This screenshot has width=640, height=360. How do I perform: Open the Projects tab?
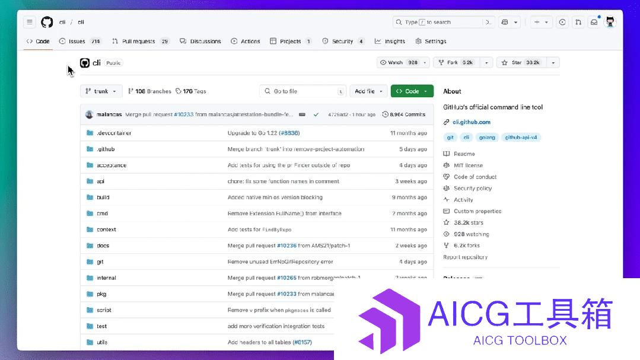click(x=291, y=42)
